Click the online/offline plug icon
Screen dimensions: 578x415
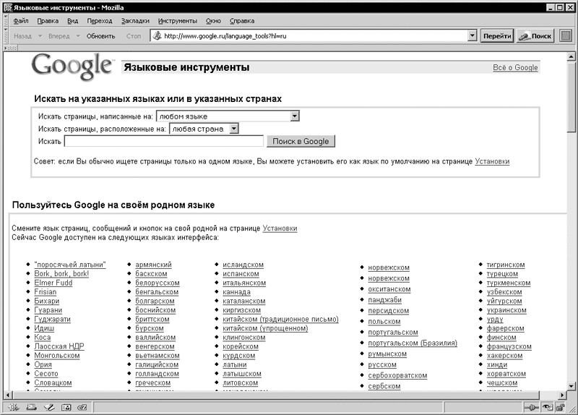tap(531, 407)
